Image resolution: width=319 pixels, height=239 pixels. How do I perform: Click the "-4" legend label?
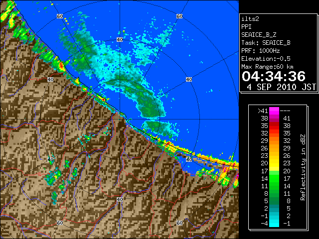click(x=264, y=223)
